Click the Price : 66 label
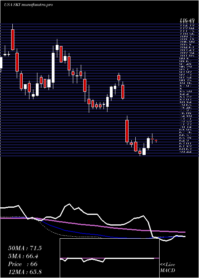 pyautogui.click(x=23, y=264)
